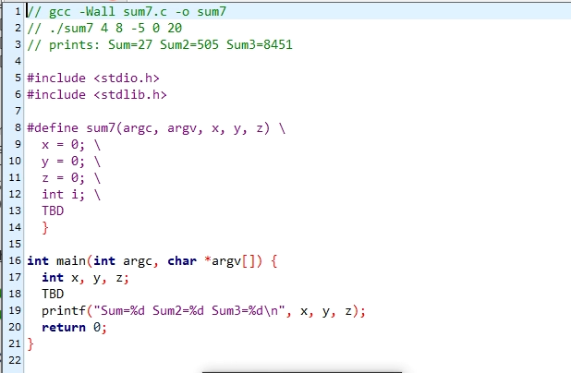Click the 'int x, y, z;' declaration
571x373 pixels.
click(85, 278)
